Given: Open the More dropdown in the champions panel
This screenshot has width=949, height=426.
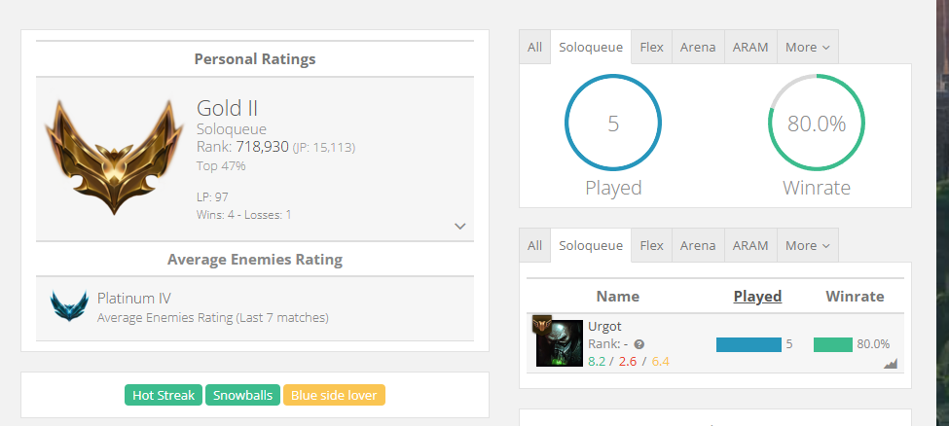Looking at the screenshot, I should coord(807,246).
